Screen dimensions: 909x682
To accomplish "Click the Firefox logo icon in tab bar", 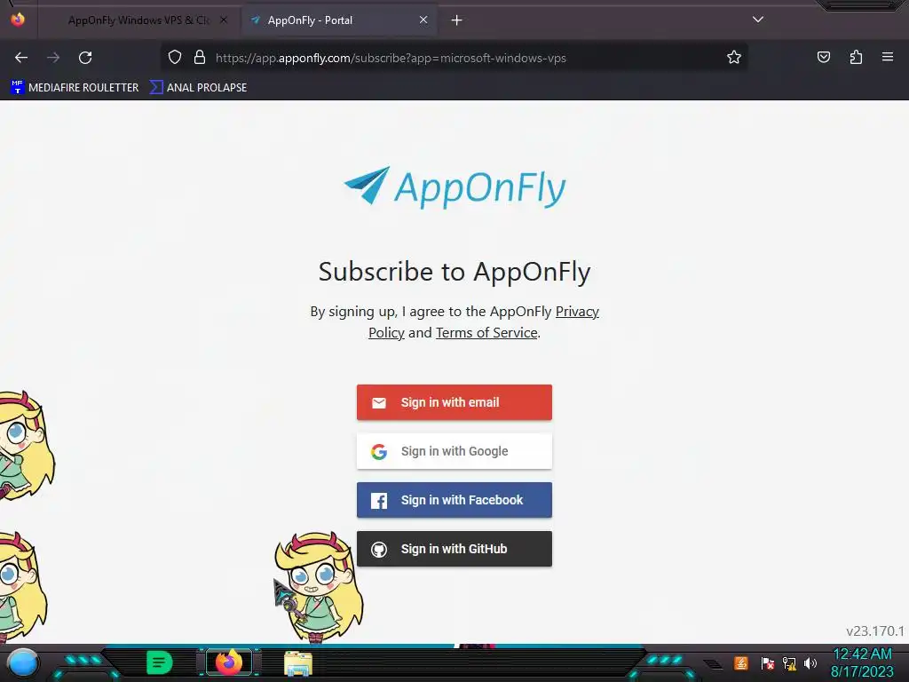I will point(18,20).
